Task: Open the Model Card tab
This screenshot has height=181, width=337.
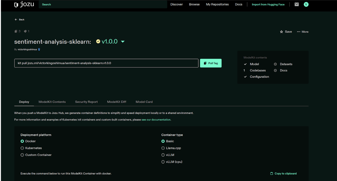Action: (x=144, y=102)
